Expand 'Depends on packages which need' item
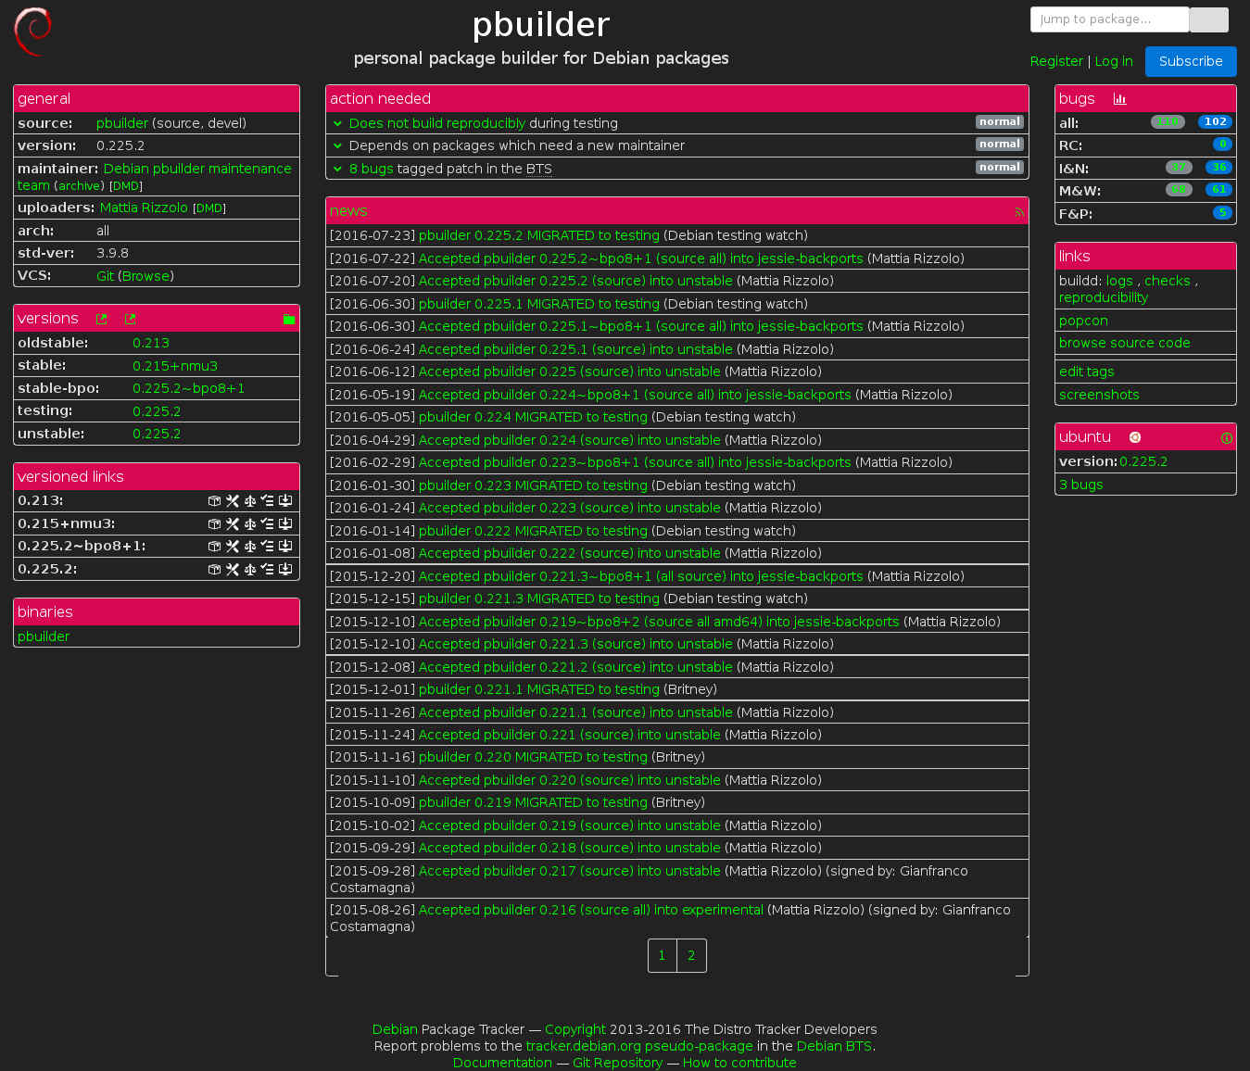The image size is (1250, 1071). pyautogui.click(x=338, y=145)
